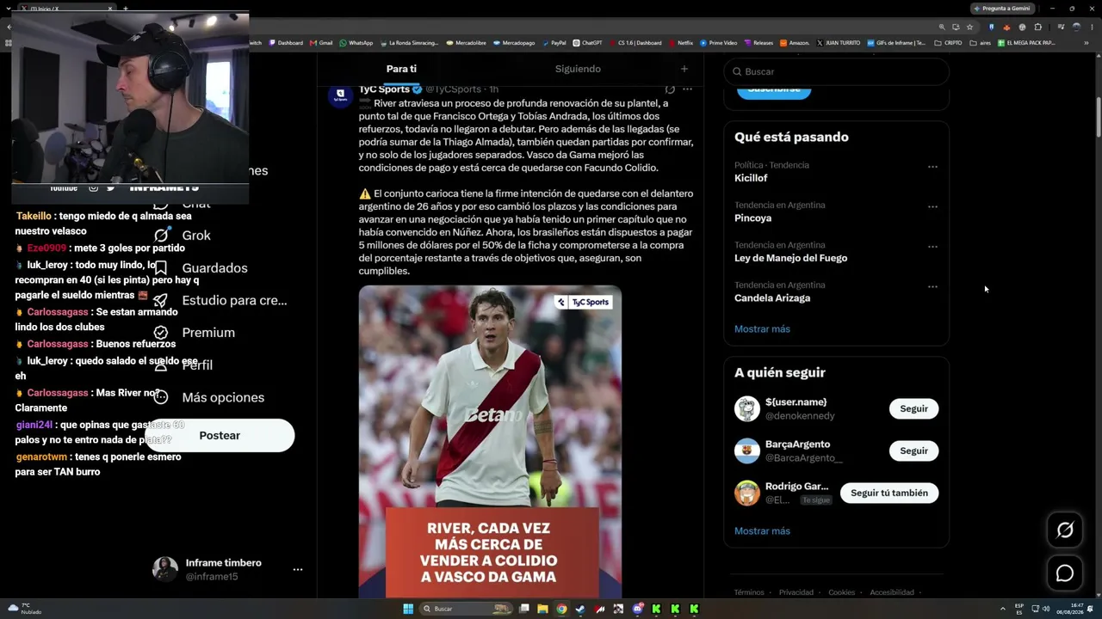The height and width of the screenshot is (619, 1102).
Task: Open File Explorer from the taskbar
Action: point(542,609)
